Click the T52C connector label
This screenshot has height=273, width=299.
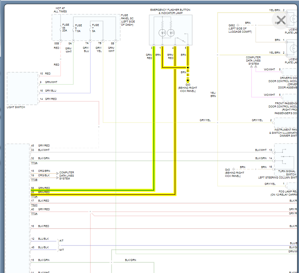coord(34,205)
